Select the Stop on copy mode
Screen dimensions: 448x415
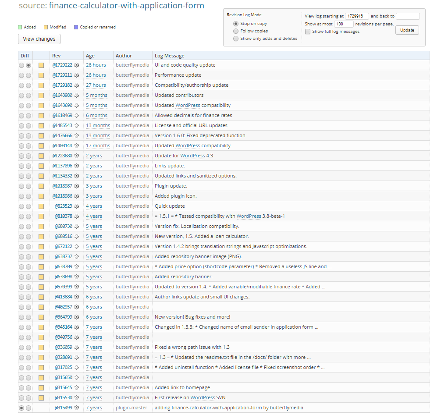click(x=236, y=24)
